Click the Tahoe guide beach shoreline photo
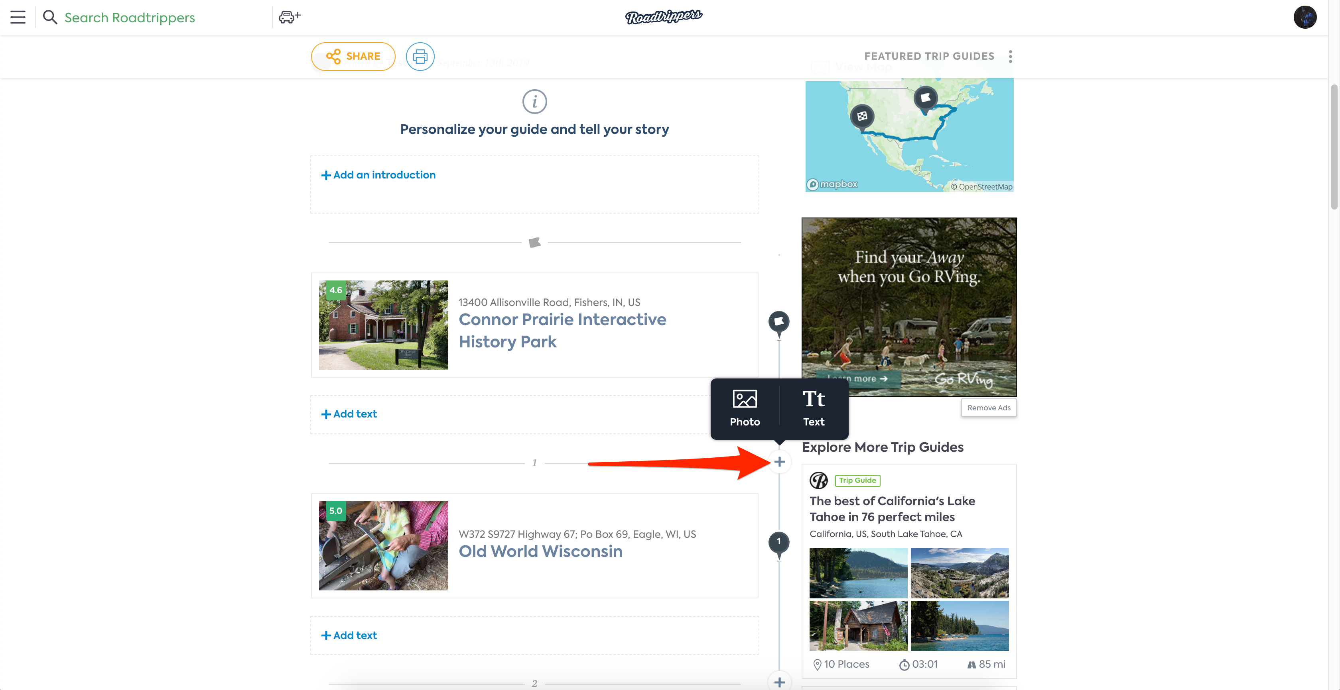Screen dimensions: 1340x690 pos(959,625)
